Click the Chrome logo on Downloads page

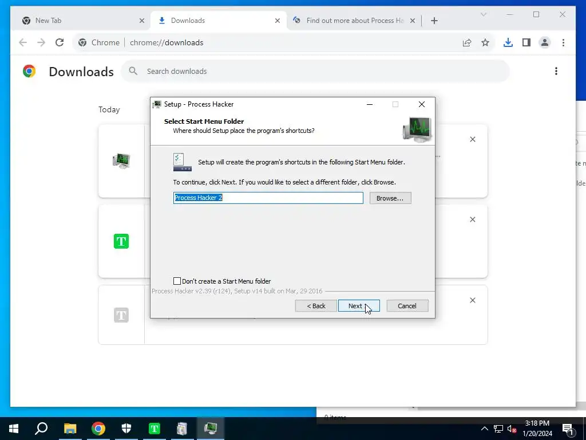click(x=29, y=71)
